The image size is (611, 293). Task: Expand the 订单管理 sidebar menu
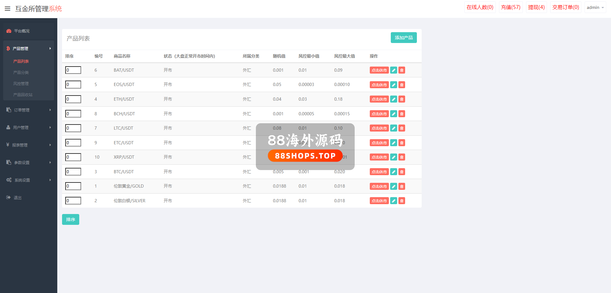pos(29,110)
